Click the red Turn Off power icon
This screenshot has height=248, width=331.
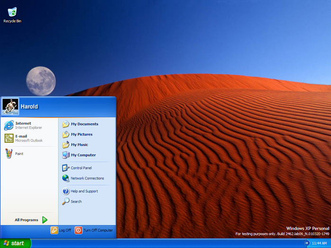(x=78, y=230)
